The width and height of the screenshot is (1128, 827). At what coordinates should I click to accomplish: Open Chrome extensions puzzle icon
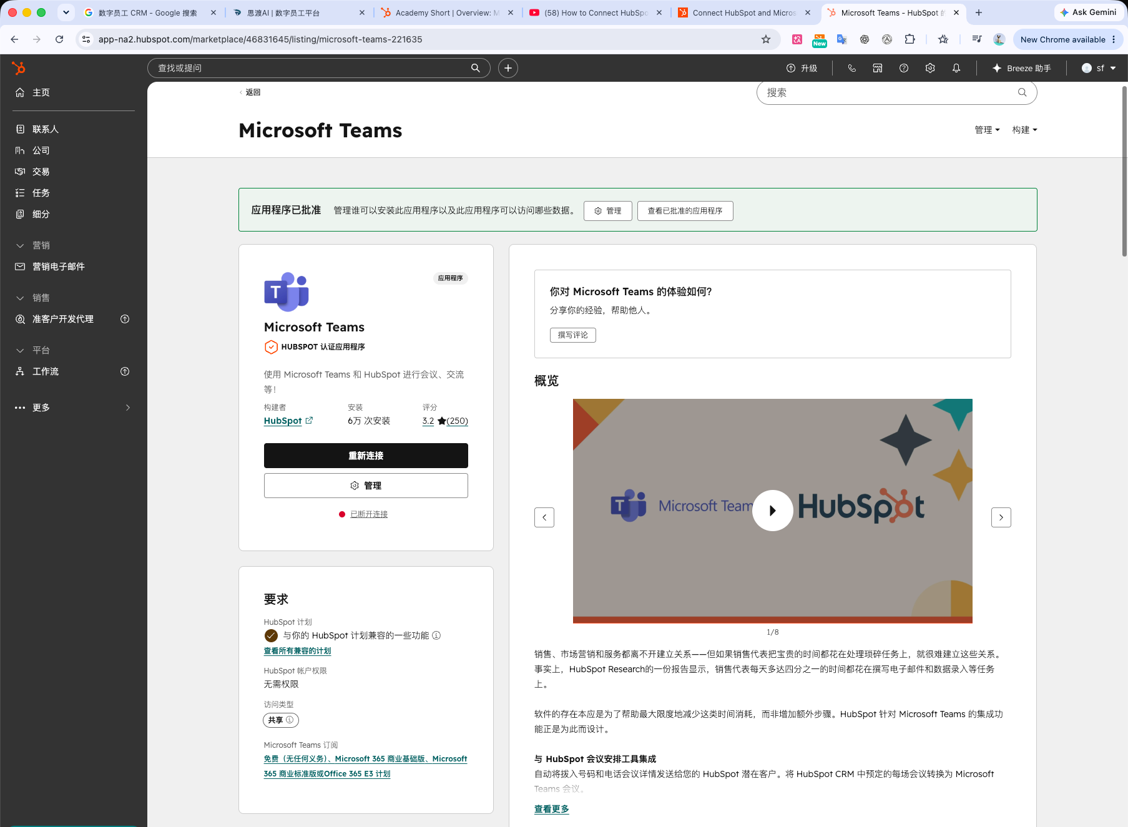[910, 39]
